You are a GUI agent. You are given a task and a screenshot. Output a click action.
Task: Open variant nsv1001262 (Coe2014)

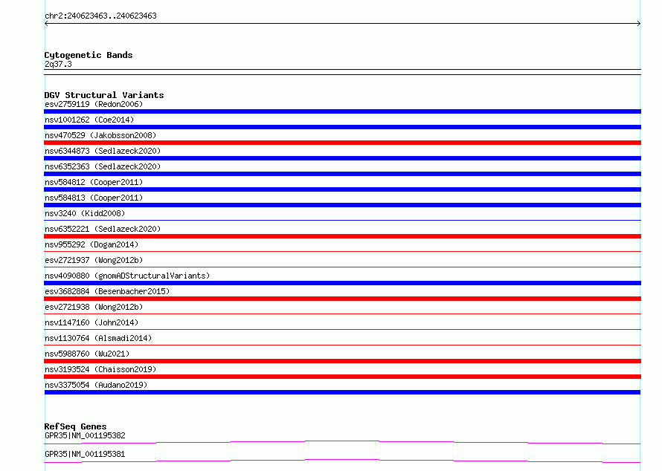click(89, 120)
